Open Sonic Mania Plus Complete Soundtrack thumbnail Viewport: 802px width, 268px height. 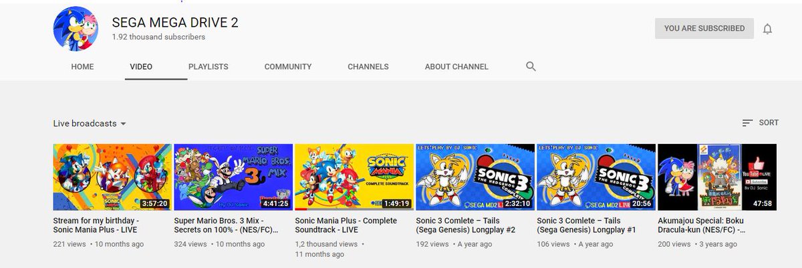click(x=355, y=177)
